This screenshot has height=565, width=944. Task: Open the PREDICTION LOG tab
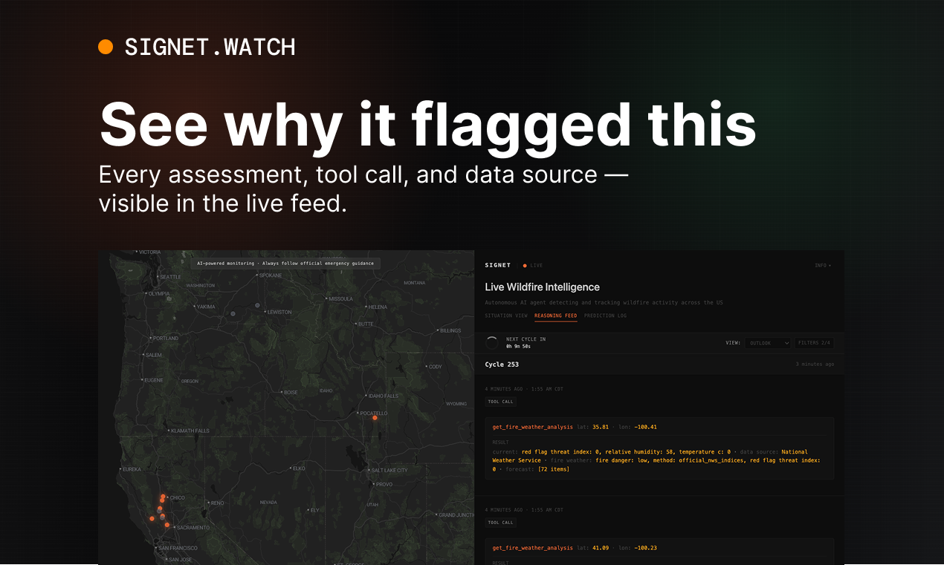point(606,316)
